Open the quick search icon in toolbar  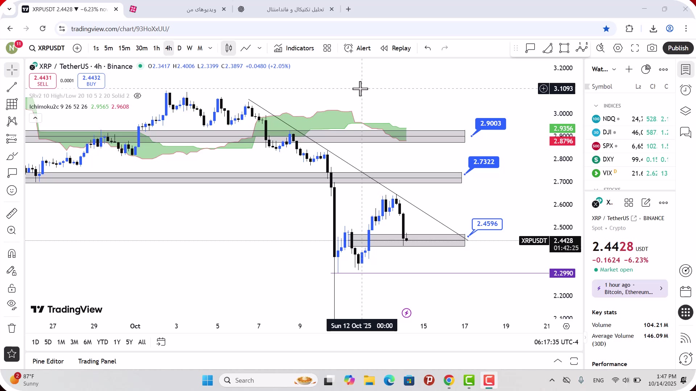click(x=601, y=48)
